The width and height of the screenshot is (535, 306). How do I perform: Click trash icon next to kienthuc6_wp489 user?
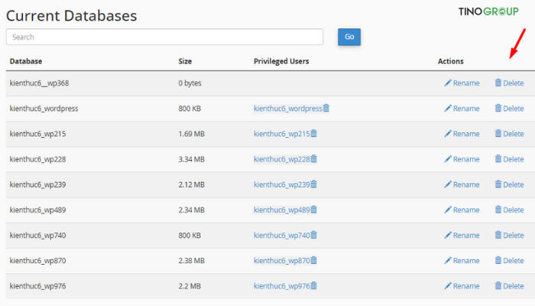pyautogui.click(x=313, y=210)
